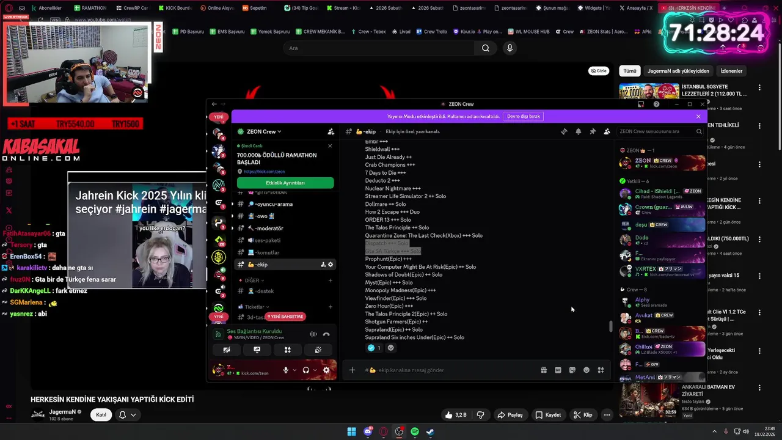
Task: Open the gift icon in message bar
Action: pyautogui.click(x=544, y=370)
